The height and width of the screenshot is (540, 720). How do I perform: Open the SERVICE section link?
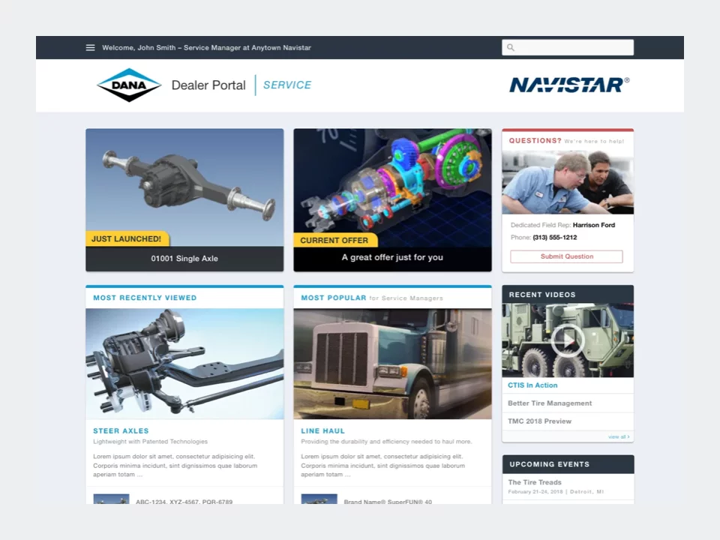(287, 85)
